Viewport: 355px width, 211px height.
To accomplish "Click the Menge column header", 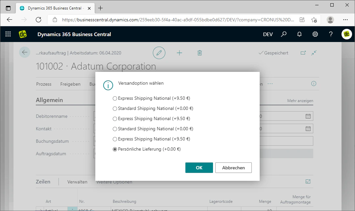I will (x=265, y=201).
